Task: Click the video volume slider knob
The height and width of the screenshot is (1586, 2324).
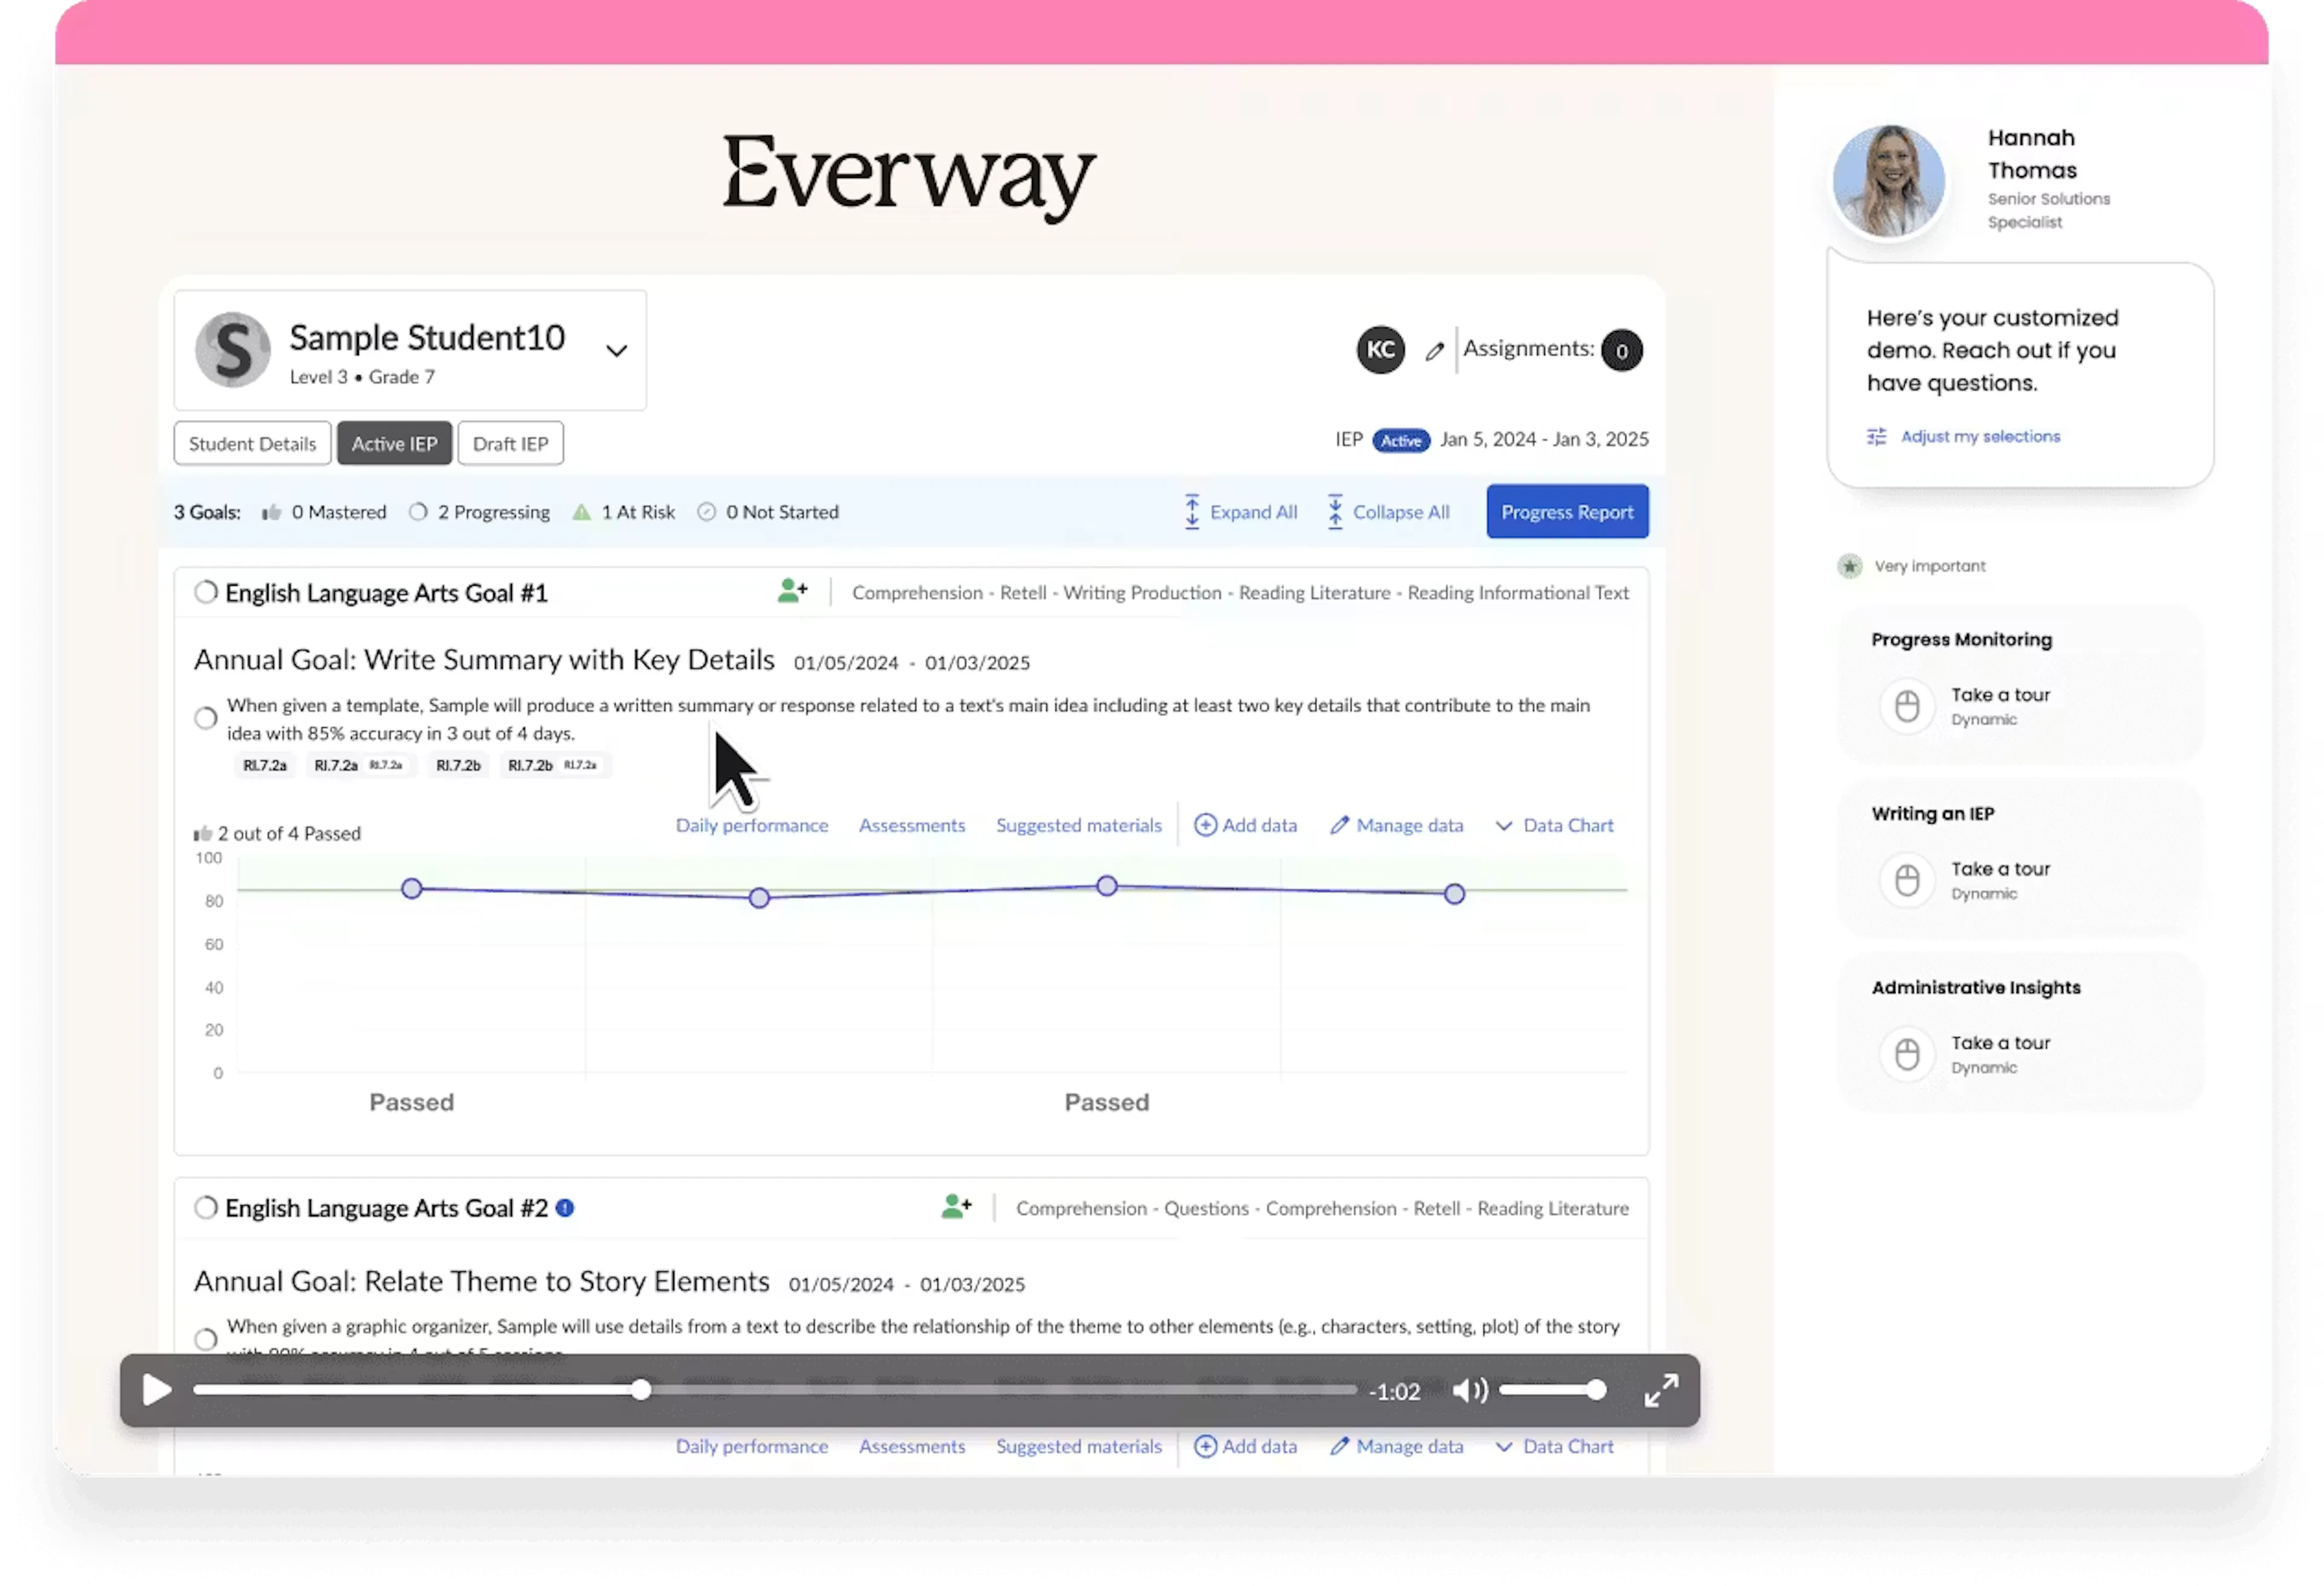Action: pos(1596,1390)
